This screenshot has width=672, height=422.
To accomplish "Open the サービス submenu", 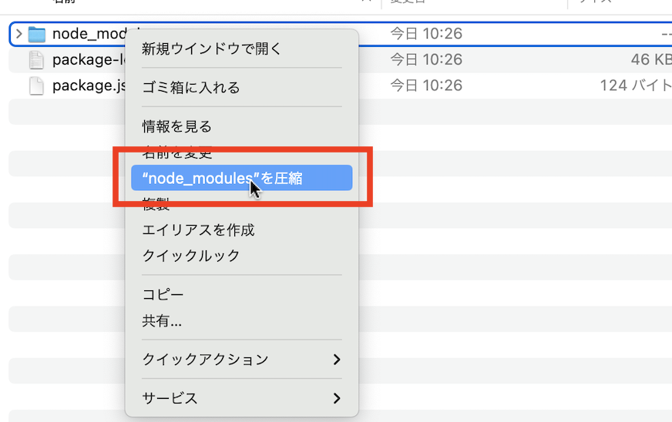I will tap(240, 398).
